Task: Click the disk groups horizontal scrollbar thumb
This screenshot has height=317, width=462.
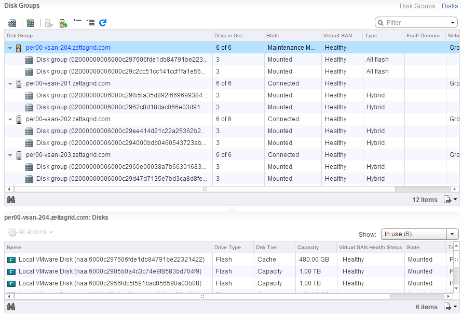Action: pos(205,189)
